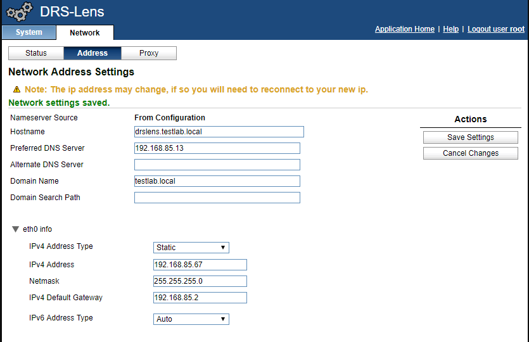Click Logout user root link
Screen dimensions: 529x342
coord(495,29)
